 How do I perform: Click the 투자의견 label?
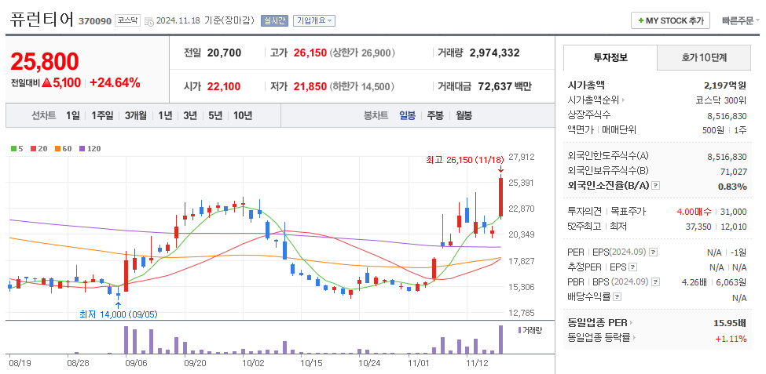point(585,212)
